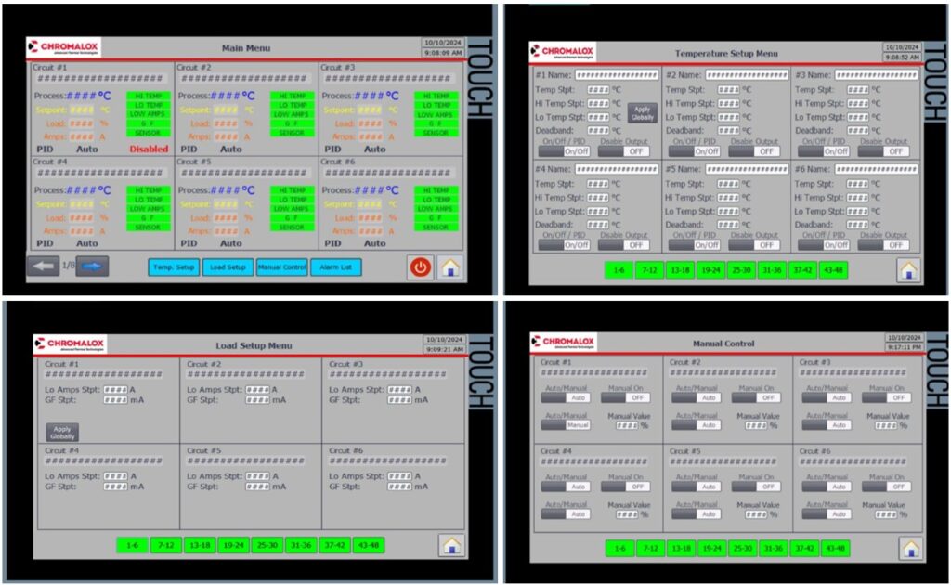Switch to page 43-48 in Manual Control

pos(834,548)
